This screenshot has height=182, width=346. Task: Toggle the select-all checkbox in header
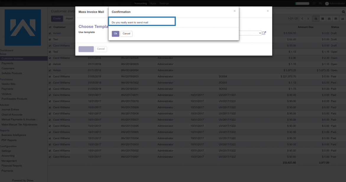point(50,27)
